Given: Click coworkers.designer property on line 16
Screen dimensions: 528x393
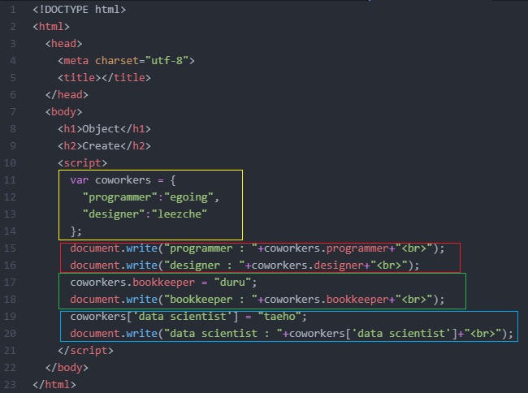Looking at the screenshot, I should [x=307, y=266].
